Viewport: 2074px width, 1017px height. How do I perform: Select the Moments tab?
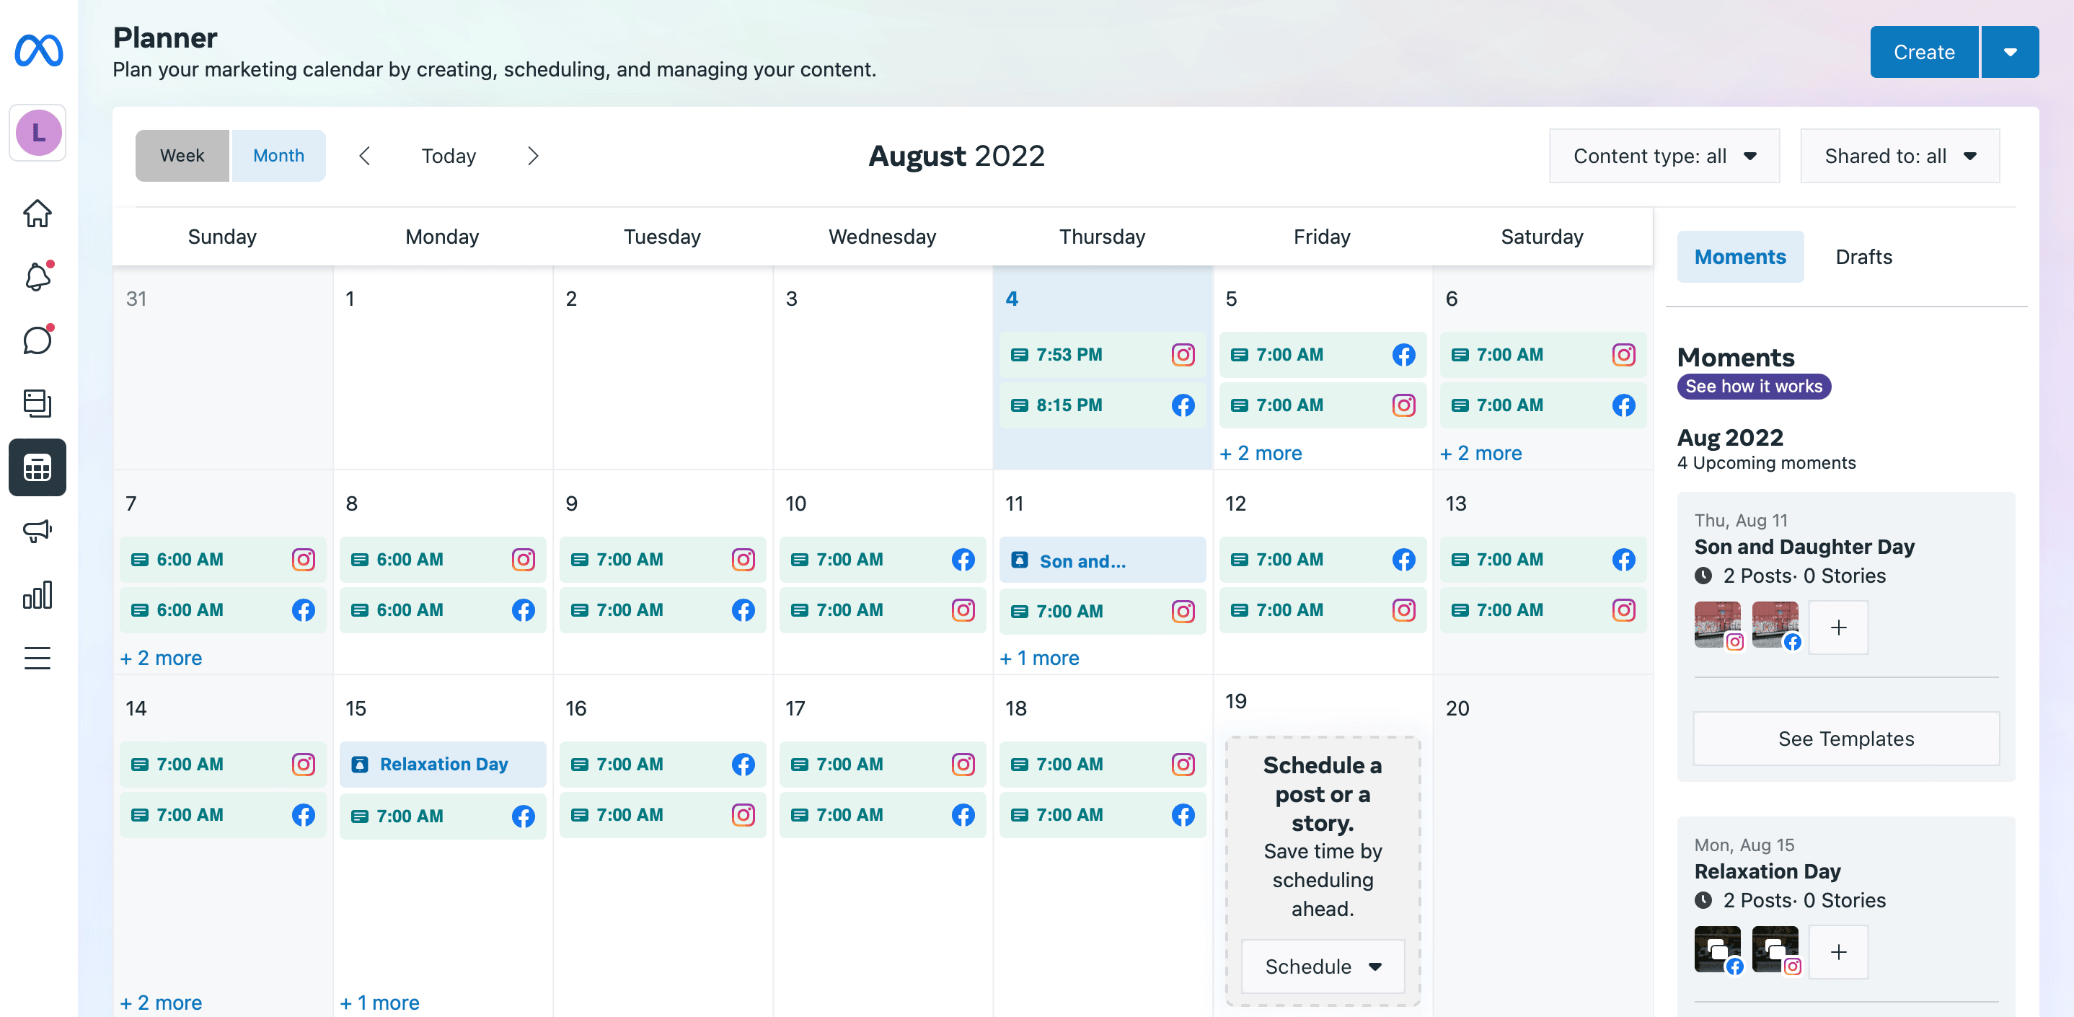coord(1739,257)
